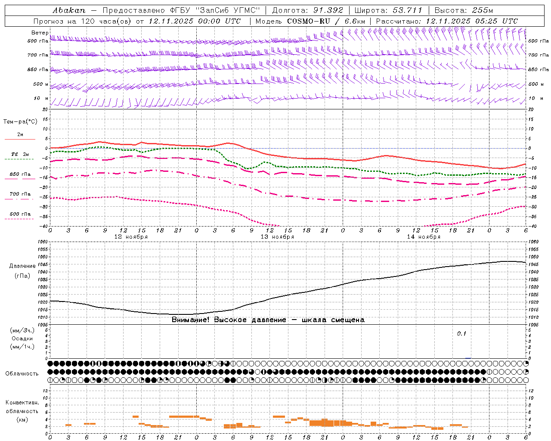Click the 'Осадки' precipitation label
The height and width of the screenshot is (441, 551).
pos(22,339)
